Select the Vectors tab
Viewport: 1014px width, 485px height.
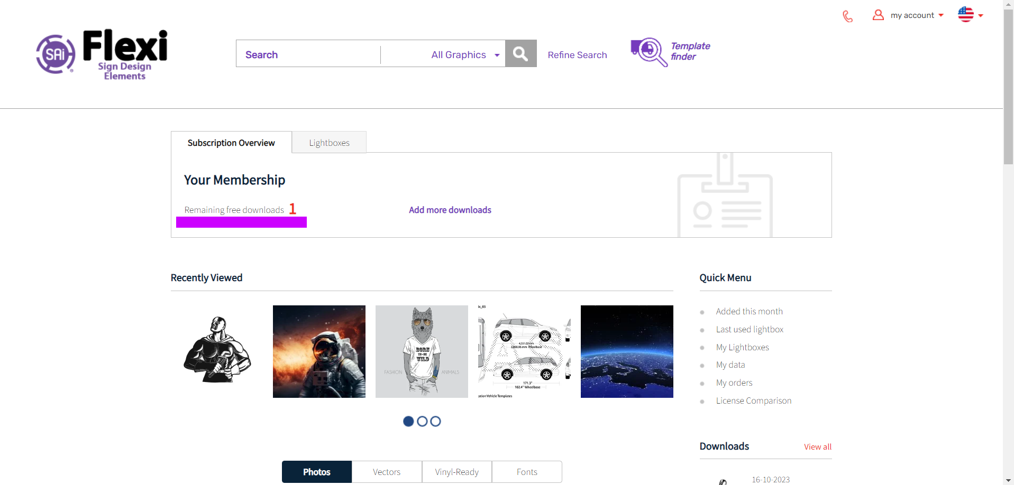point(387,471)
